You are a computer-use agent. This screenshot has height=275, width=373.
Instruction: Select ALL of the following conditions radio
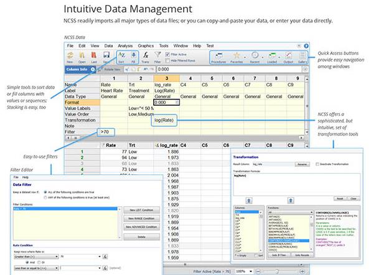[45, 192]
